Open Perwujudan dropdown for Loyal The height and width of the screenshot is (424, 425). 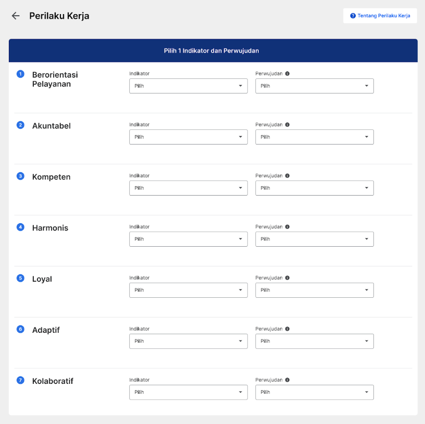(315, 290)
